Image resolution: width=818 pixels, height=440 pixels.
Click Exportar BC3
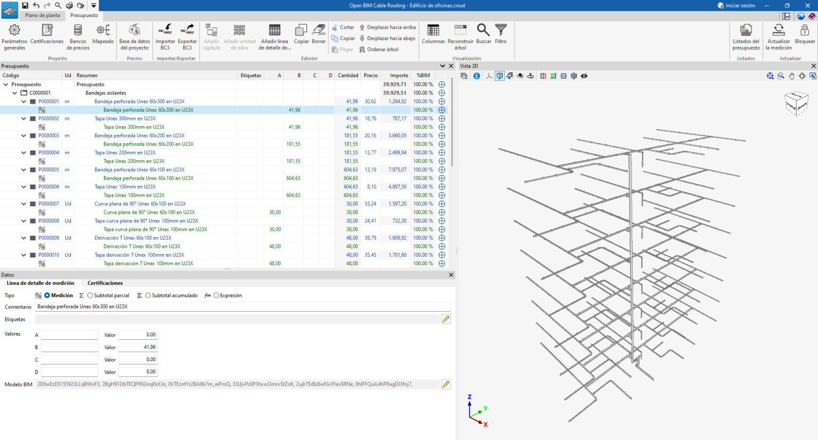(187, 37)
